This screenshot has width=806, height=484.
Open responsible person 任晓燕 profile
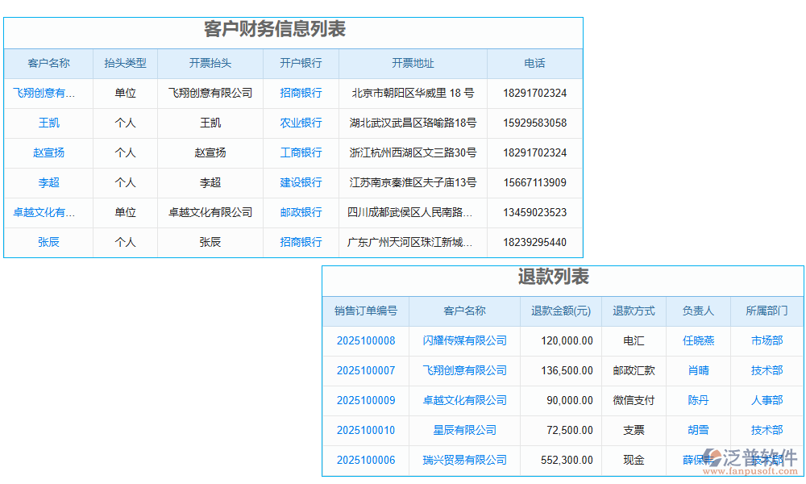698,340
